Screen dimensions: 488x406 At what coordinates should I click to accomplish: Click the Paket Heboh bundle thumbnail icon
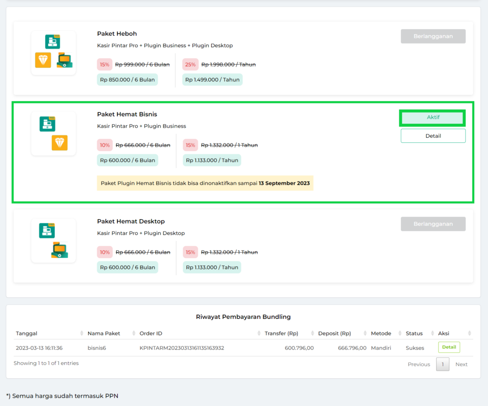(x=53, y=52)
